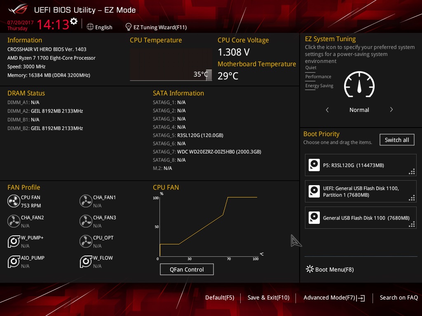The height and width of the screenshot is (316, 422).
Task: Click the CPU FAN curve graph
Action: (209, 227)
